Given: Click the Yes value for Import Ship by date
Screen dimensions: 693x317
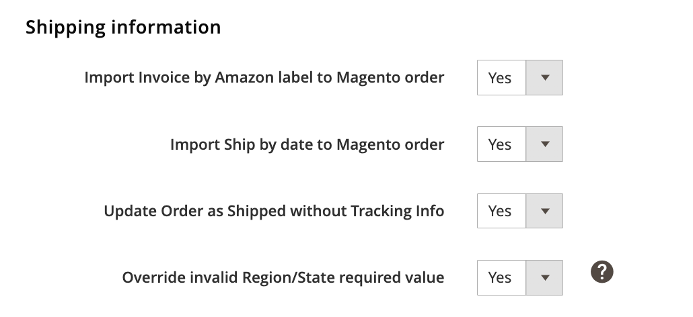Looking at the screenshot, I should point(500,144).
